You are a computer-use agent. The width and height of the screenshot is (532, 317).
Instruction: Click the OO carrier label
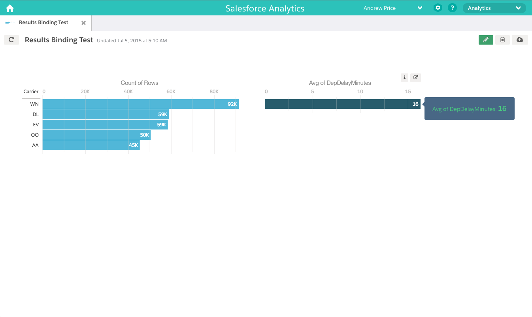coord(35,135)
